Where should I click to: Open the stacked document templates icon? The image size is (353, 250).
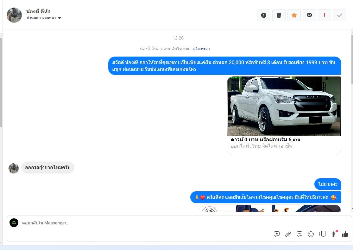point(322,234)
